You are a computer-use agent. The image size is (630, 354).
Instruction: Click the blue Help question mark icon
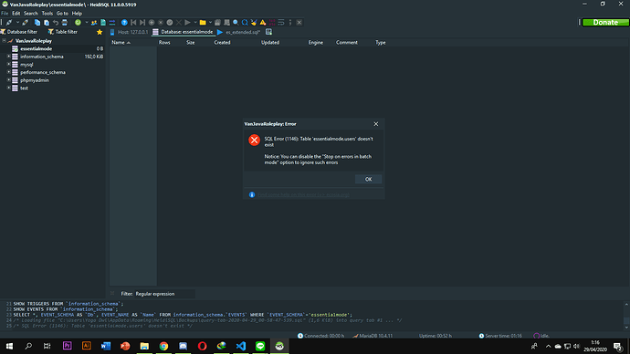click(124, 23)
